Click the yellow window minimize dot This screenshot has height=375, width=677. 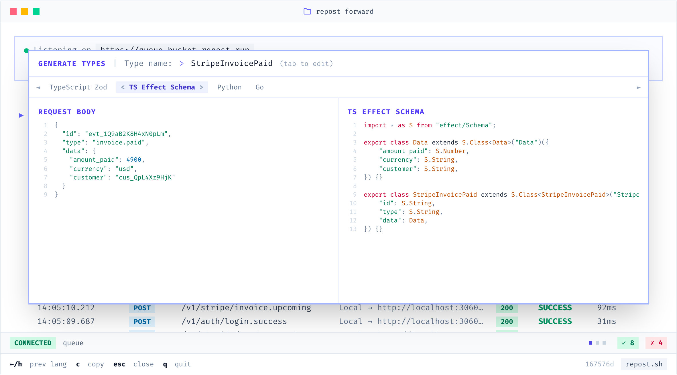[25, 11]
